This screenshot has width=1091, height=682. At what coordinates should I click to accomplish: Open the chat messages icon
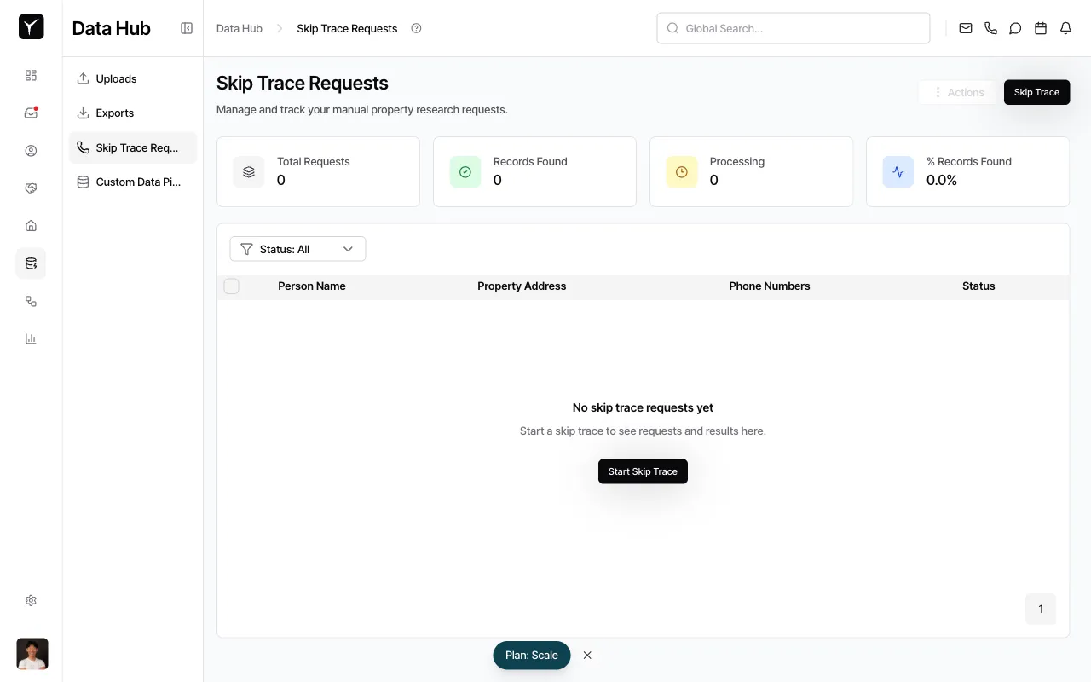pyautogui.click(x=1014, y=28)
